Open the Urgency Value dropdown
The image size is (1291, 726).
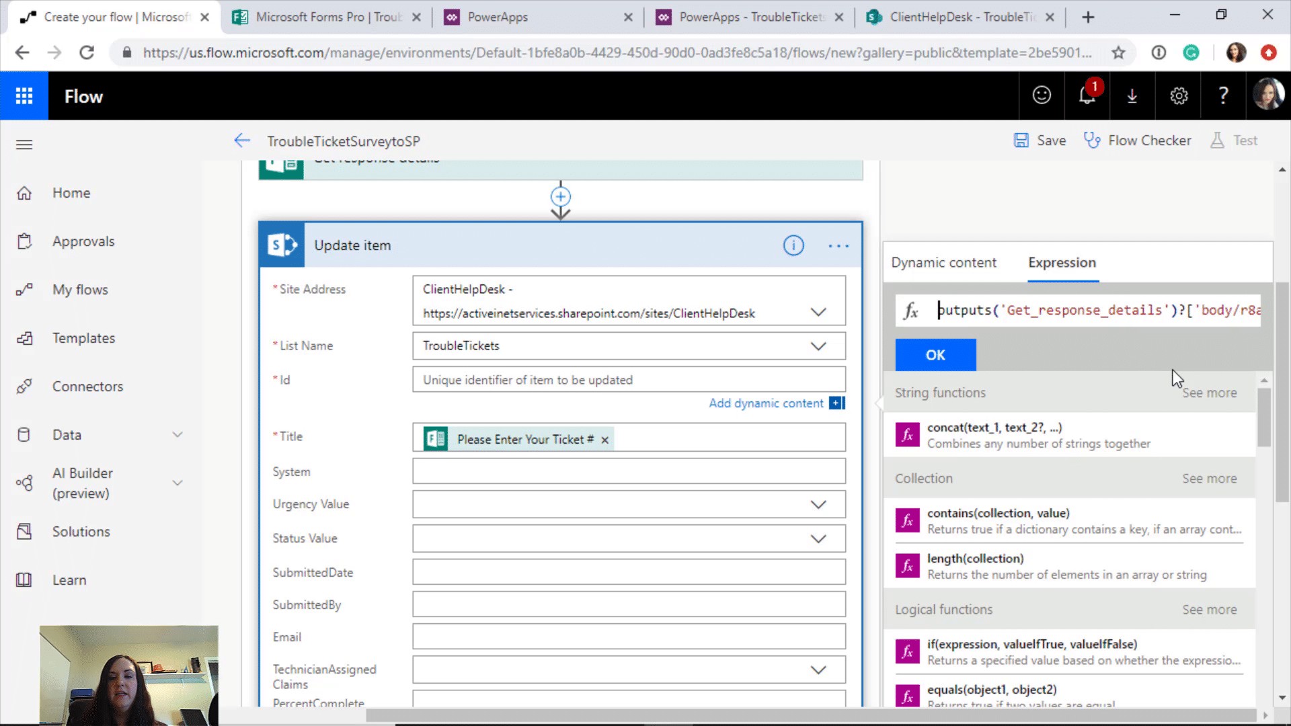point(818,505)
